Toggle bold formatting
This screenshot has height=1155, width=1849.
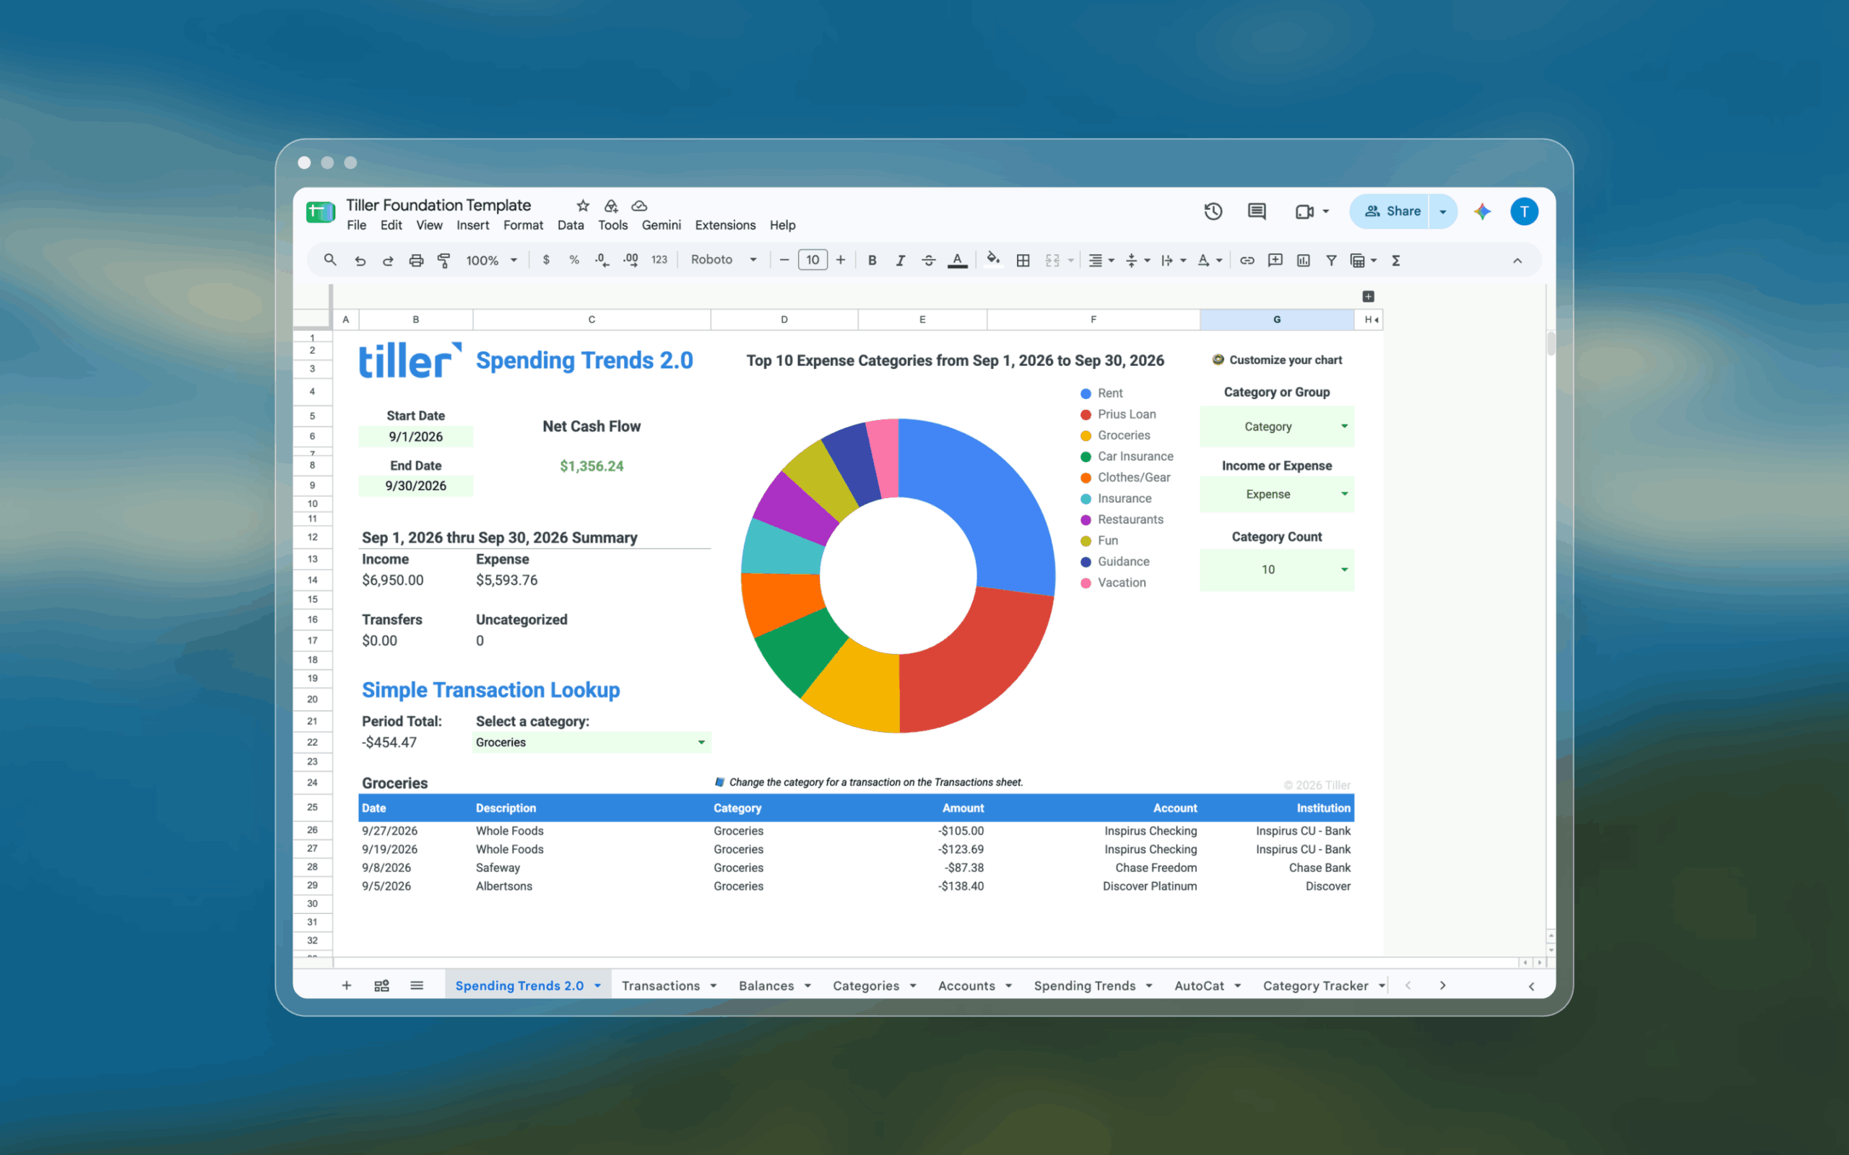click(872, 261)
